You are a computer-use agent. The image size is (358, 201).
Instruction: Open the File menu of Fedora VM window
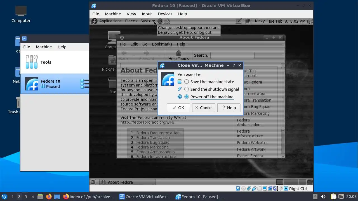click(96, 14)
